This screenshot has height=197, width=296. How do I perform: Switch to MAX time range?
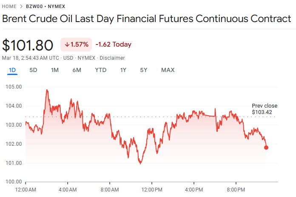pyautogui.click(x=168, y=70)
